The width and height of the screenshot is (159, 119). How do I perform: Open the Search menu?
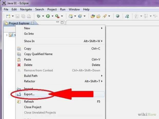[x=39, y=9]
